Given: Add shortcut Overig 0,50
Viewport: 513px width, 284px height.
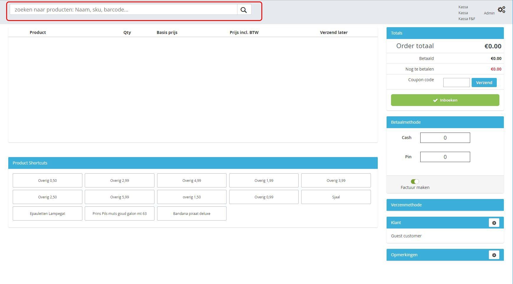Looking at the screenshot, I should coord(48,180).
